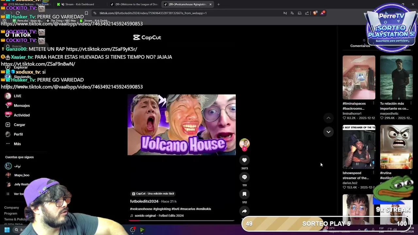Go to the next video with down chevron
Viewport: 418px width, 235px height.
[x=329, y=132]
